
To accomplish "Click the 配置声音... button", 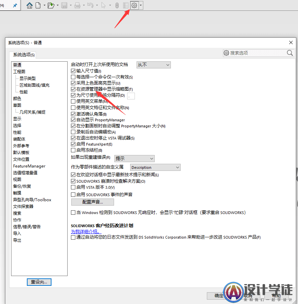I will click(92, 202).
